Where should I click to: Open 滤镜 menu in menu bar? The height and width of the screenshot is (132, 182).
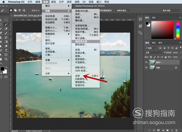coord(77,2)
